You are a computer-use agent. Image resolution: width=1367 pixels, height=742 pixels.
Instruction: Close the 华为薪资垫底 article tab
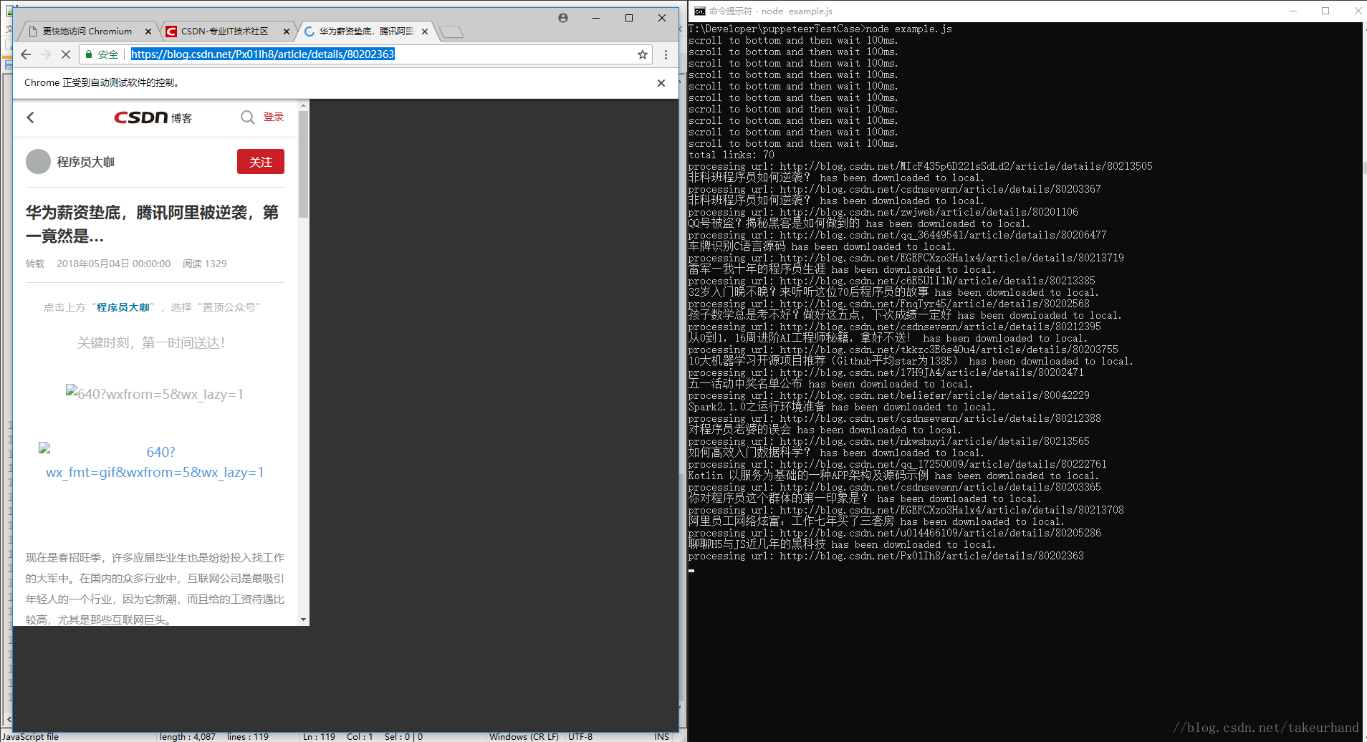click(x=425, y=32)
